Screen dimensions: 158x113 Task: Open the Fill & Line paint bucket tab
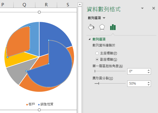coord(91,27)
